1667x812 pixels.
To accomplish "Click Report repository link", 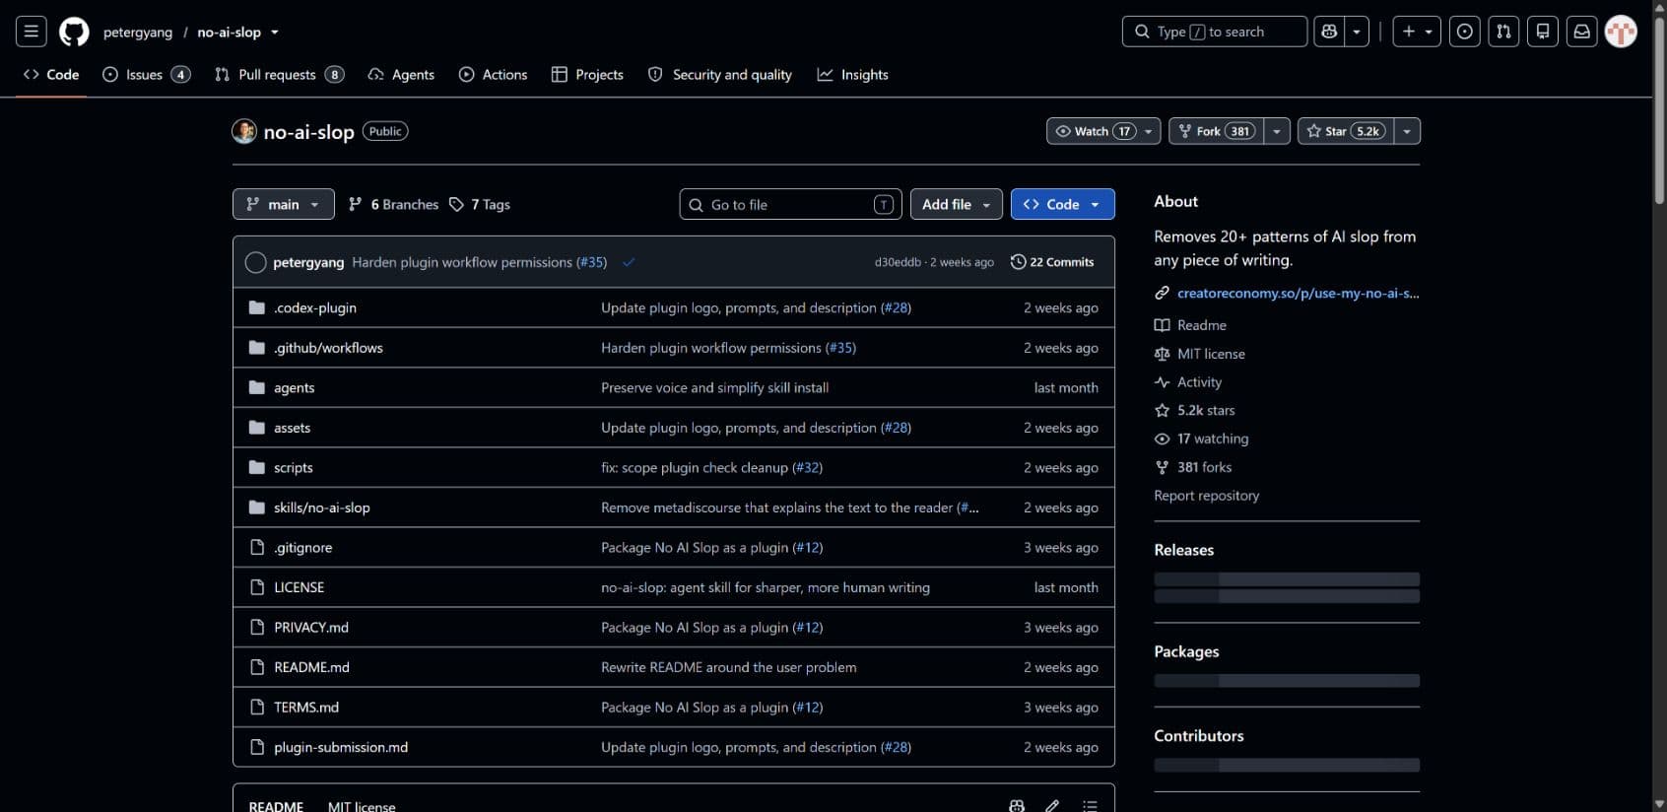I will pos(1207,496).
